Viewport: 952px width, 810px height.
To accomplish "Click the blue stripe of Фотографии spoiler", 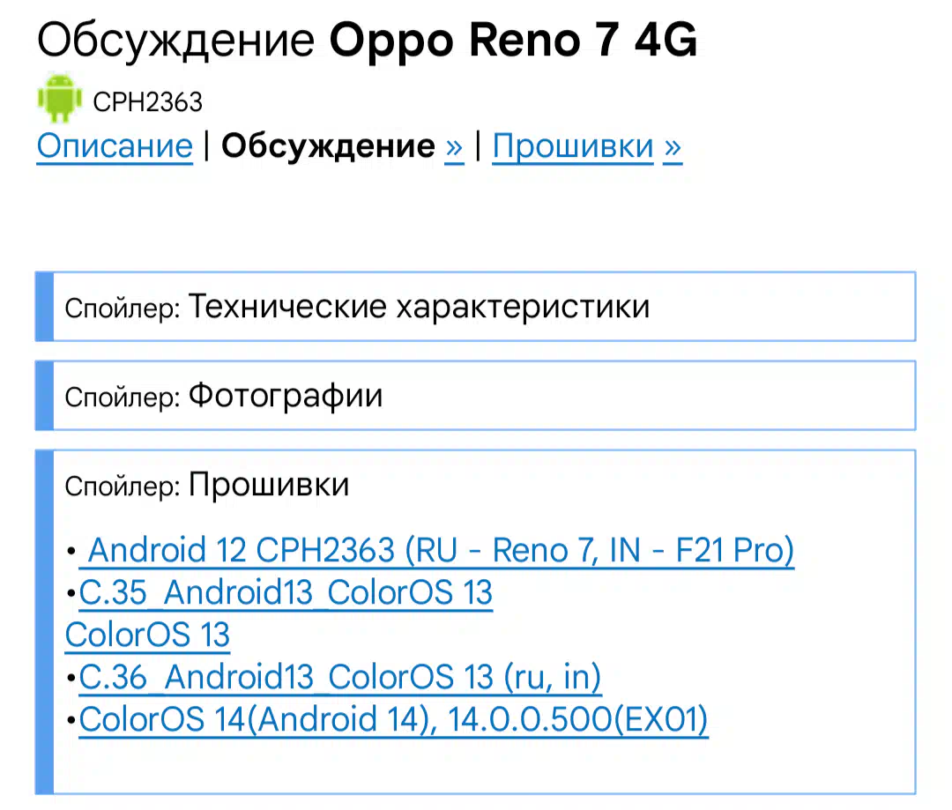I will coord(44,396).
